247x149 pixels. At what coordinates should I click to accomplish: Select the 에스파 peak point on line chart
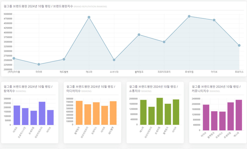(89, 17)
